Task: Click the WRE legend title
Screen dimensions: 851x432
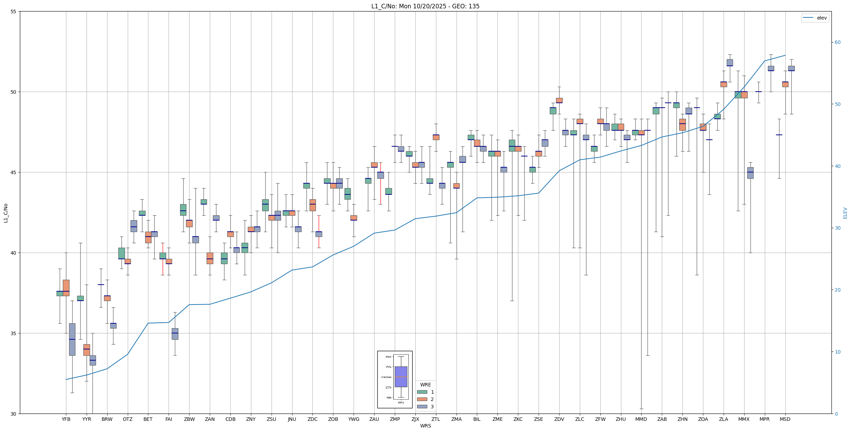Action: coord(425,385)
